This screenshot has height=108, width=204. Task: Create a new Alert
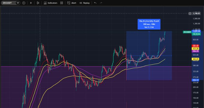point(72,3)
